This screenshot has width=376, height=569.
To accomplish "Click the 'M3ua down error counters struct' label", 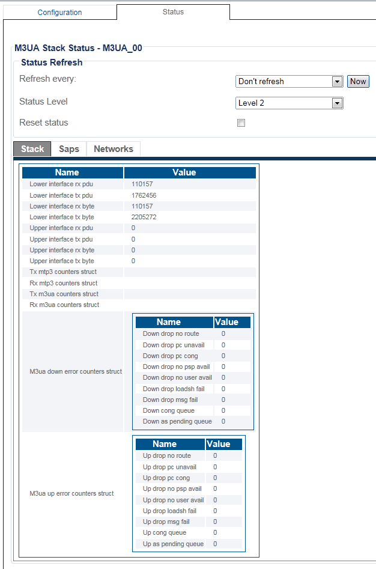I will [76, 371].
